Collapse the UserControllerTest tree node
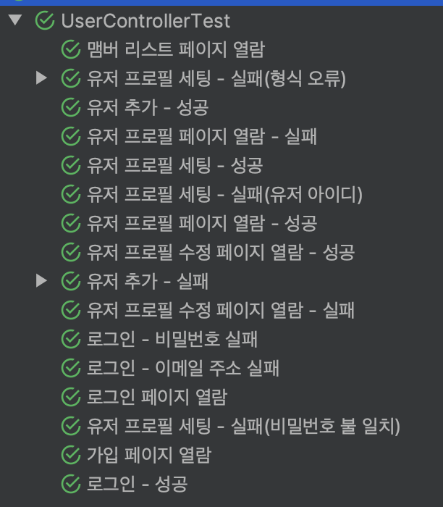Viewport: 443px width, 507px height. pyautogui.click(x=15, y=20)
